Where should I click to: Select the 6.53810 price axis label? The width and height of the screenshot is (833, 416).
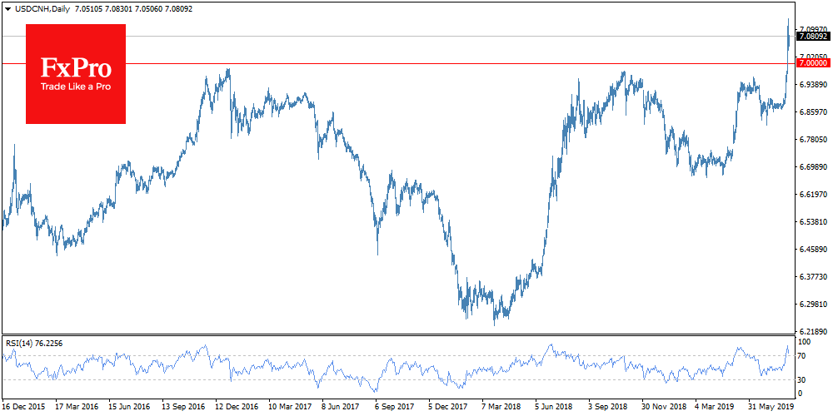click(x=813, y=222)
